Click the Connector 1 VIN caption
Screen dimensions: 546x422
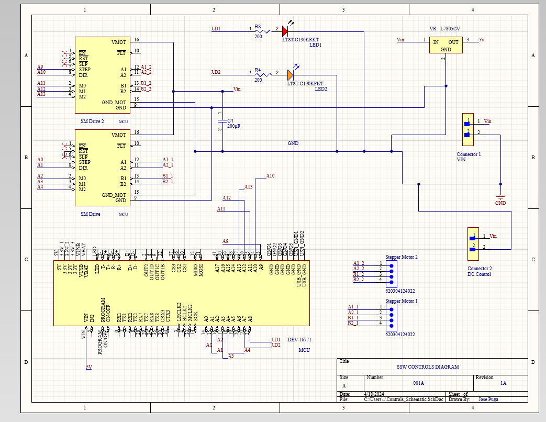pyautogui.click(x=469, y=157)
